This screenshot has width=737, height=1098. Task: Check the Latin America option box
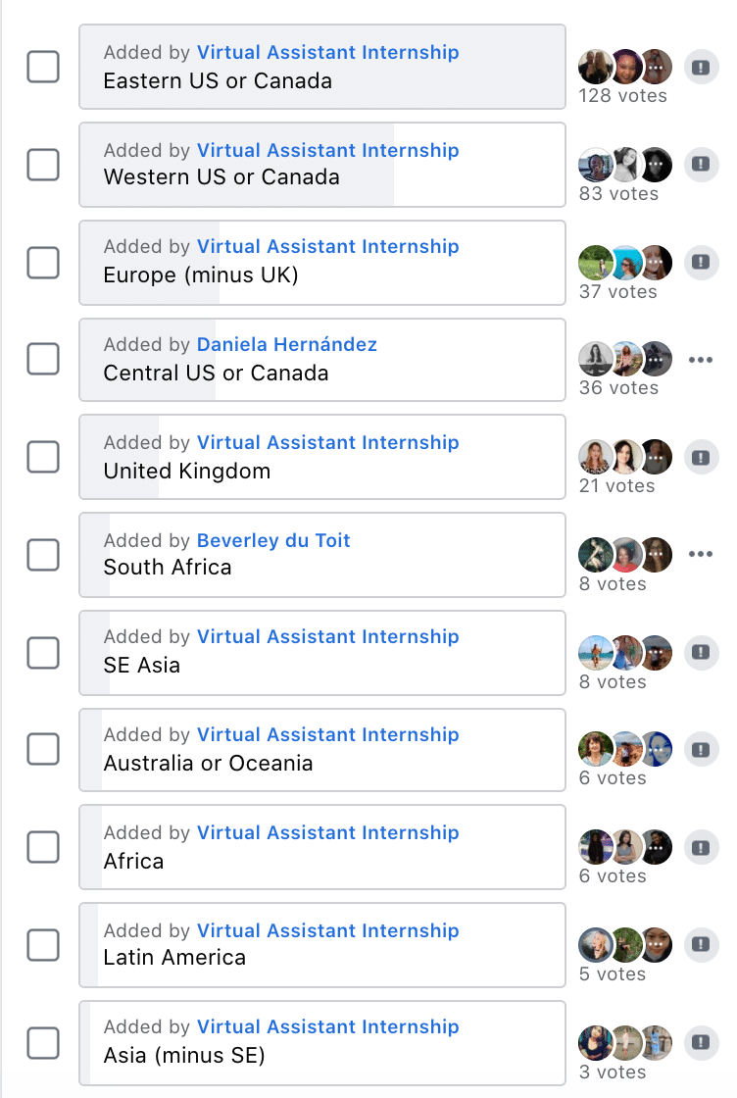point(43,944)
